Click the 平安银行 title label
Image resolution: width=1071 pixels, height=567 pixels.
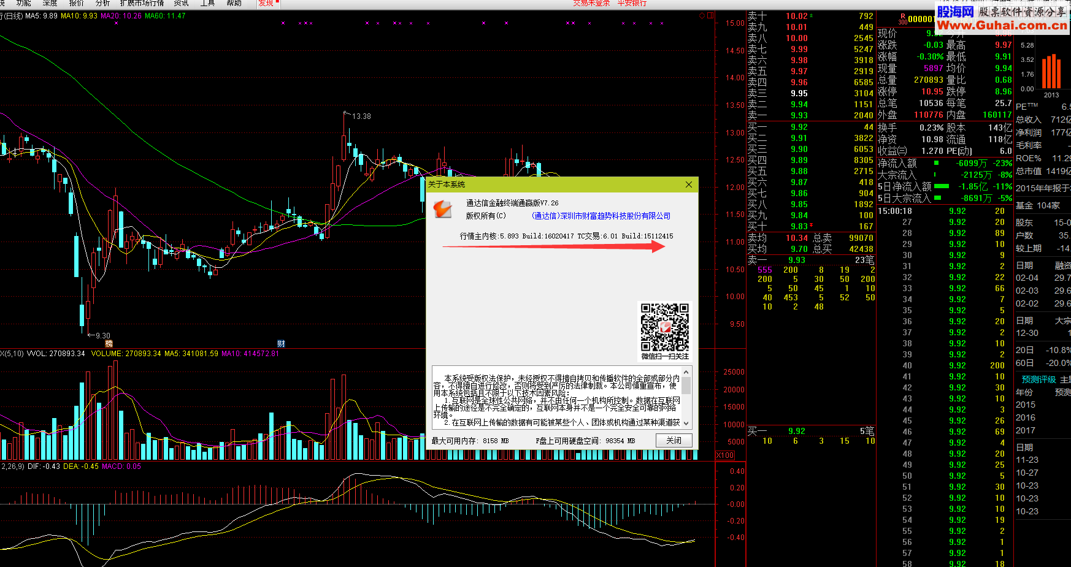(x=632, y=3)
